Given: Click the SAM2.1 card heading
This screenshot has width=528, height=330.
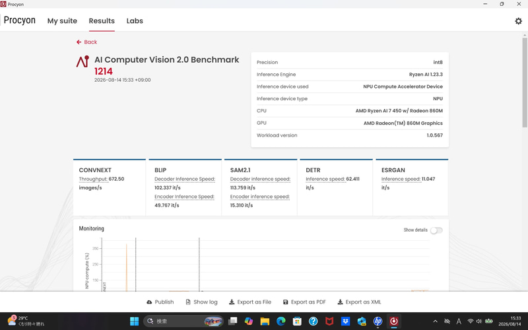Looking at the screenshot, I should pyautogui.click(x=240, y=170).
